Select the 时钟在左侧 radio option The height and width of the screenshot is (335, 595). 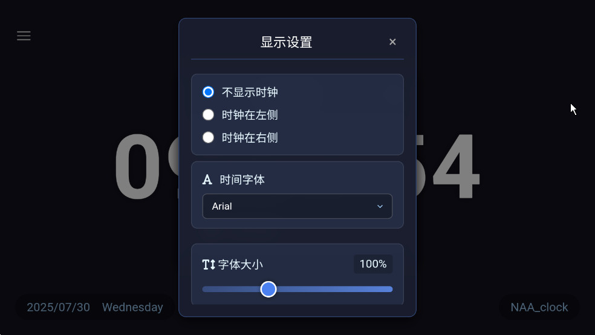(x=208, y=115)
